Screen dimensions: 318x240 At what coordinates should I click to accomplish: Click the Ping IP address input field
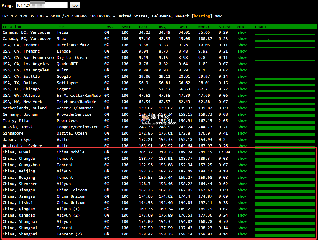(41, 5)
